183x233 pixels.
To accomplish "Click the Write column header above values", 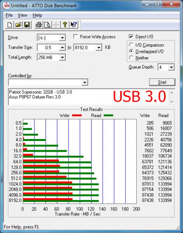I will pyautogui.click(x=145, y=115).
